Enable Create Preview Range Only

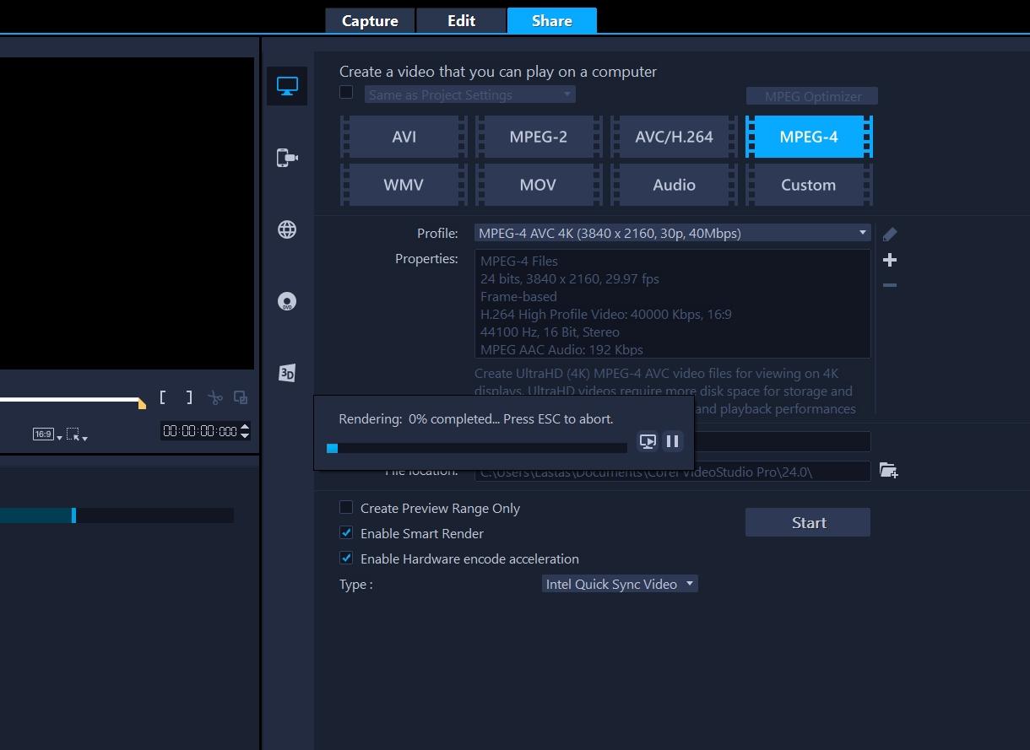(346, 508)
